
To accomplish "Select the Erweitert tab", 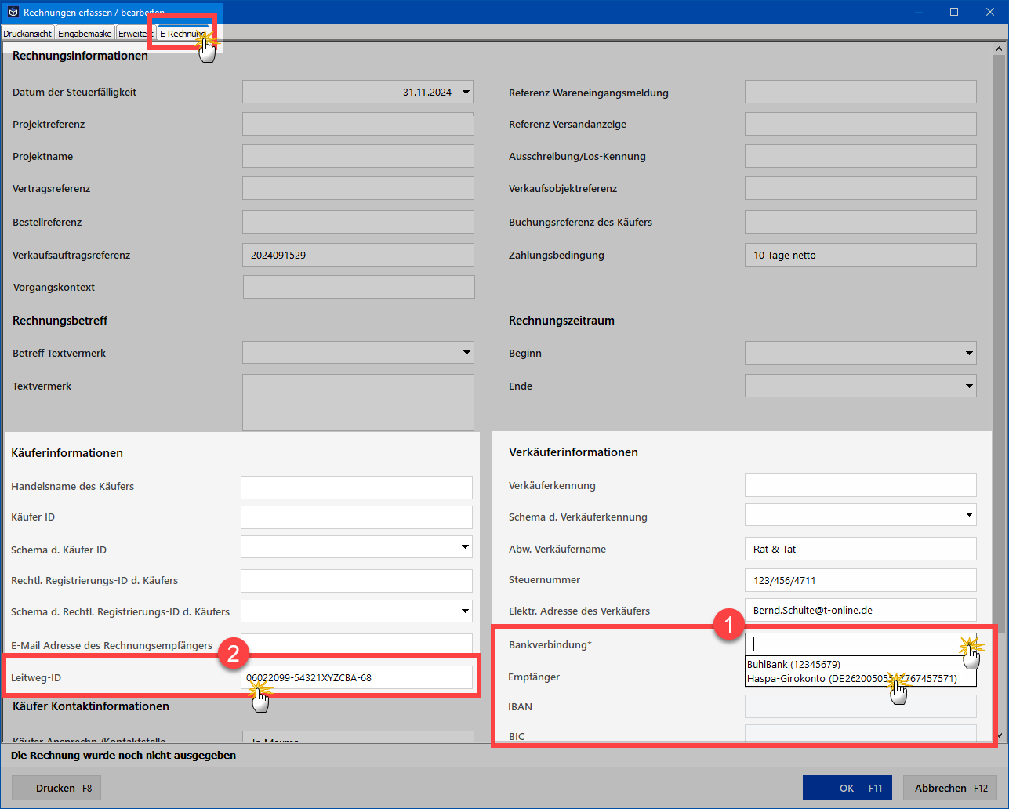I will [136, 34].
